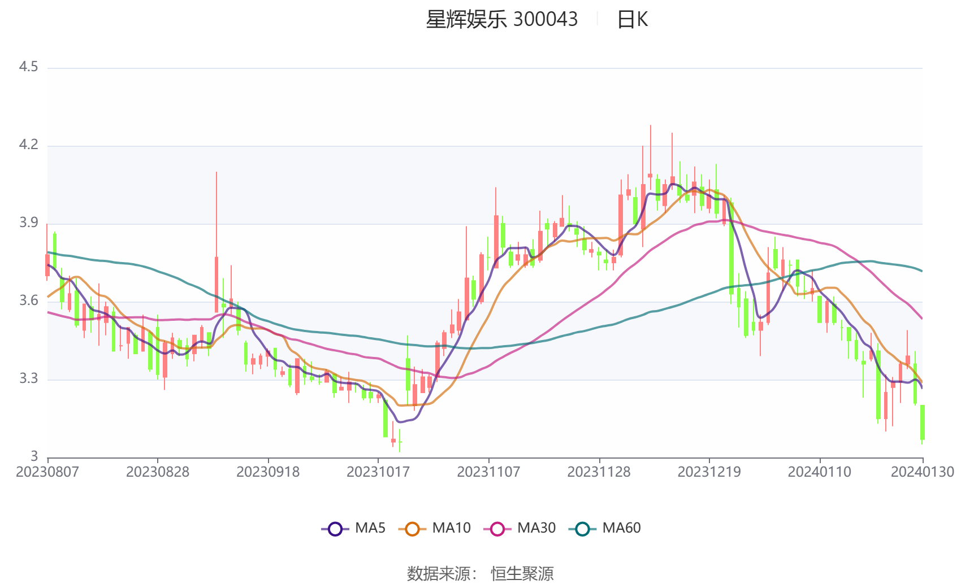Toggle the MA60 legend marker

coord(582,529)
